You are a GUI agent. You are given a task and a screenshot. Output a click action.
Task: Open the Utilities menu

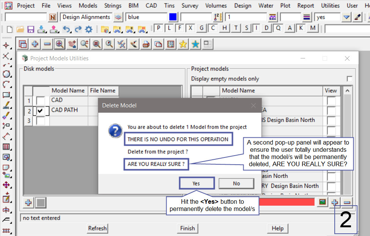330,5
